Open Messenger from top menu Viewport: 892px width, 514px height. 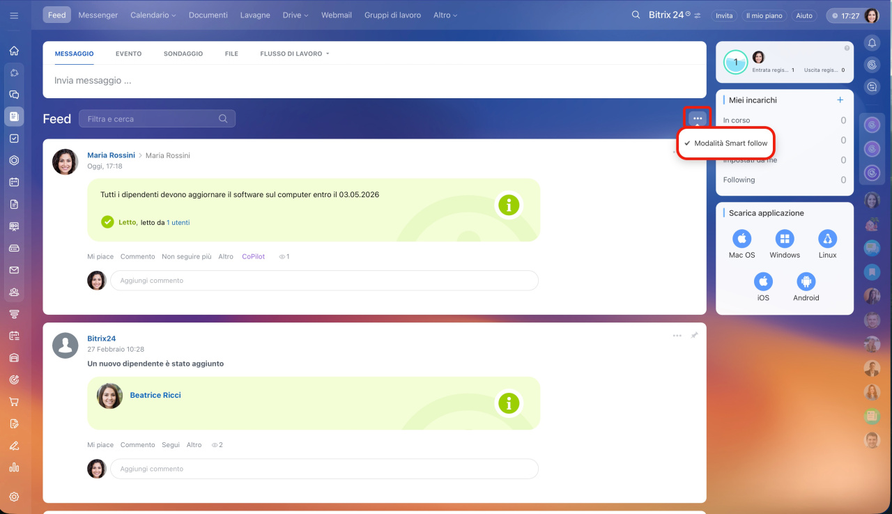[x=98, y=15]
